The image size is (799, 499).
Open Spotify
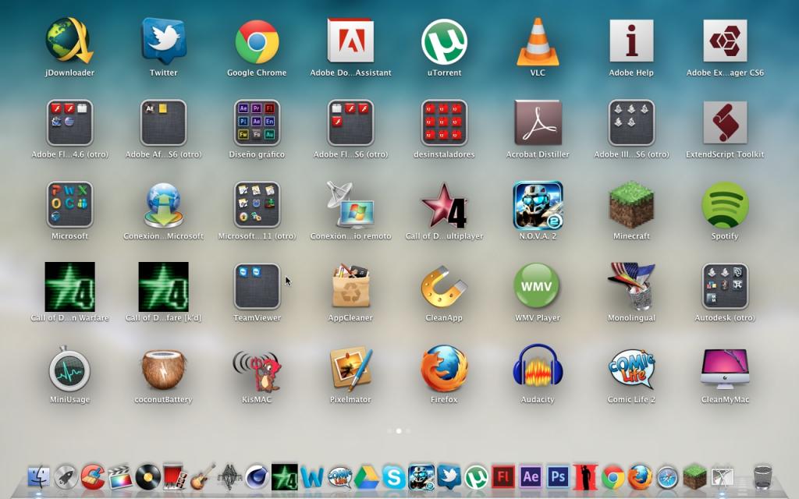tap(725, 205)
